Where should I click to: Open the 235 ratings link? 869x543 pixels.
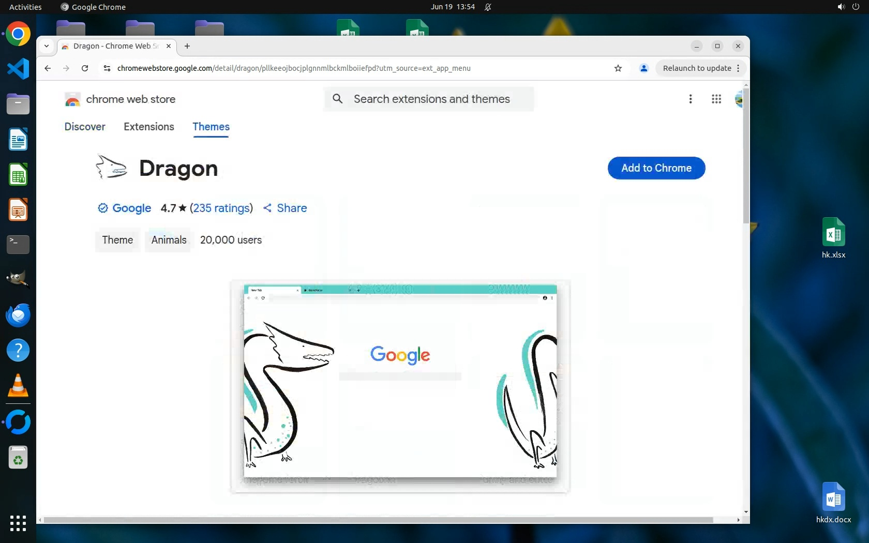coord(221,208)
